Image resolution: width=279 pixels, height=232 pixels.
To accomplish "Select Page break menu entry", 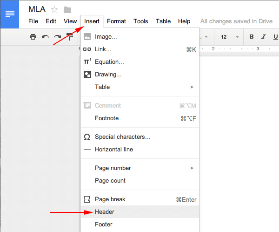I will [x=140, y=199].
